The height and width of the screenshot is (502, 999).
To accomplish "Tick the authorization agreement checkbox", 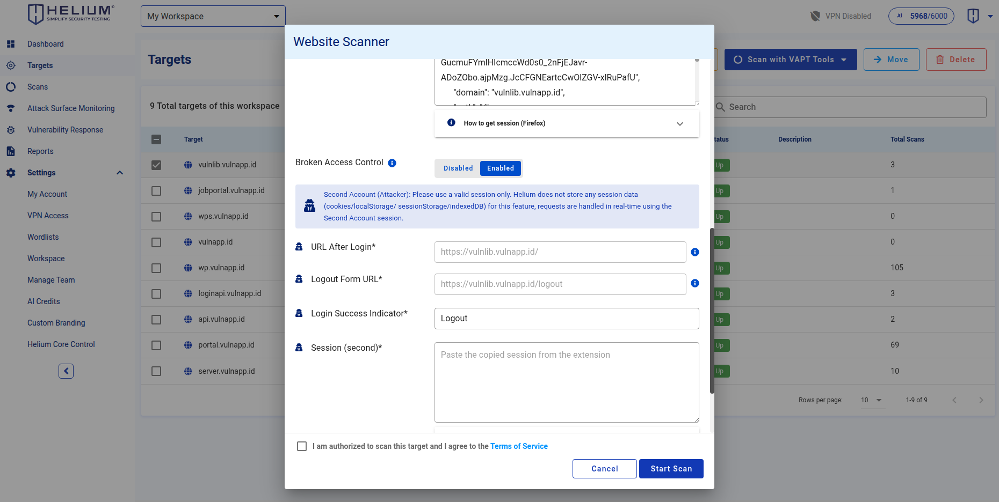I will click(x=302, y=446).
